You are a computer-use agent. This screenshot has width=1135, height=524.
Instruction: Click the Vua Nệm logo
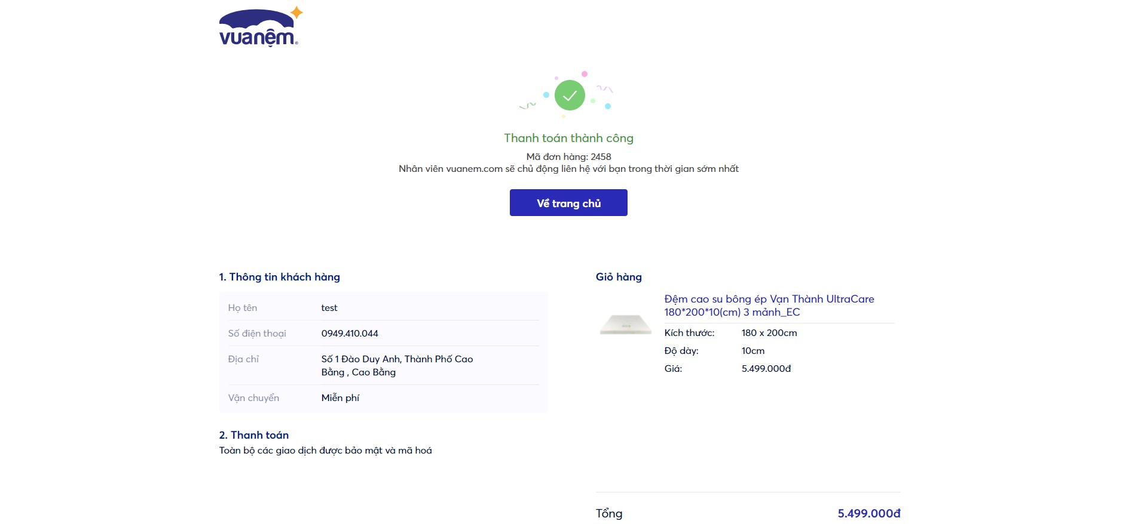261,26
